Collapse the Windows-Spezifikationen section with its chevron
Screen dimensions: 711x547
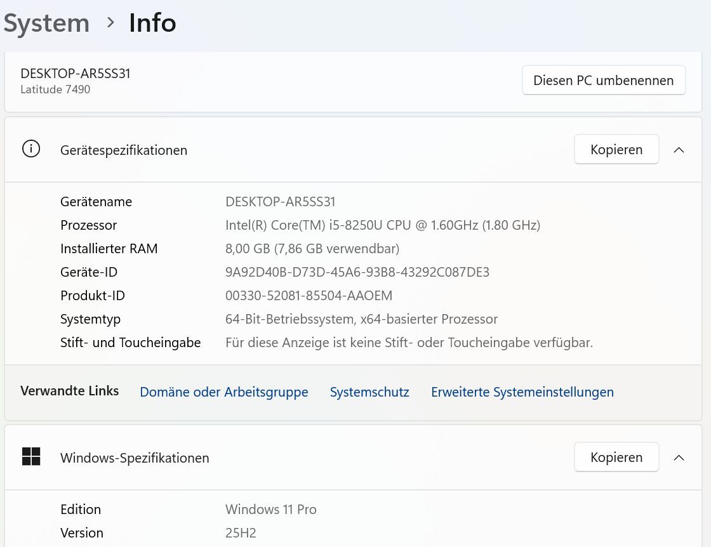click(x=679, y=458)
